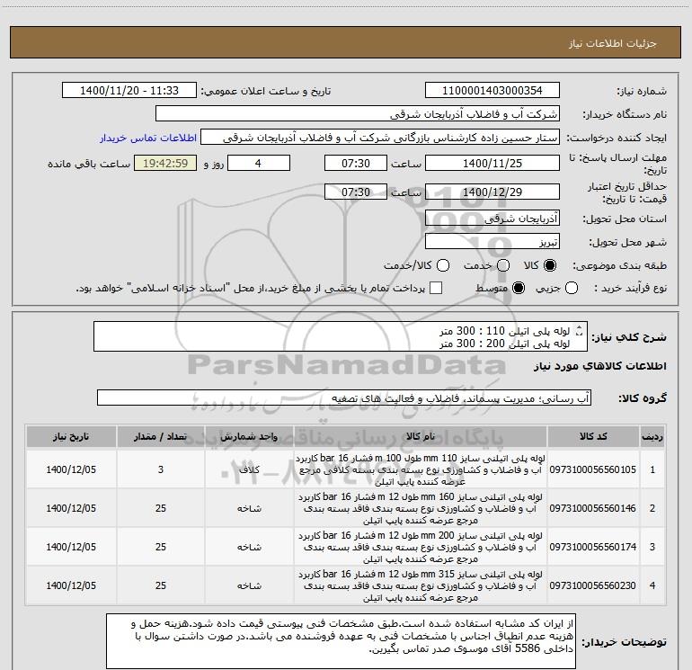Click the price validity hour field
This screenshot has height=670, width=692.
click(x=356, y=192)
